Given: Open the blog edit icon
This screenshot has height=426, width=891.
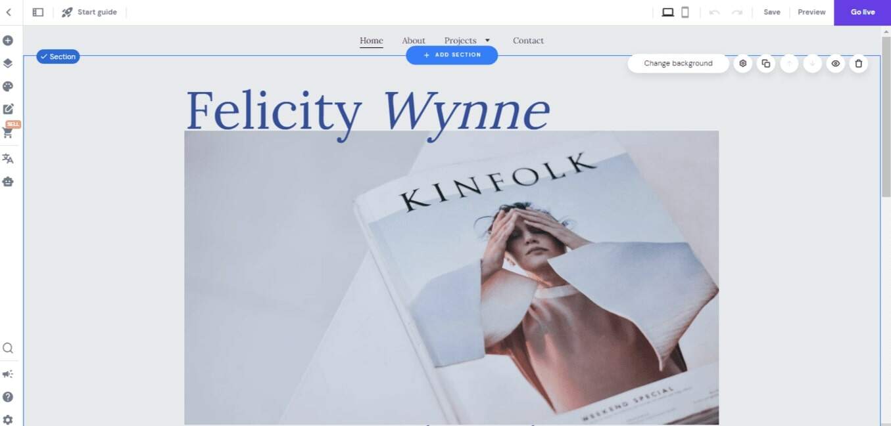Looking at the screenshot, I should (x=8, y=110).
